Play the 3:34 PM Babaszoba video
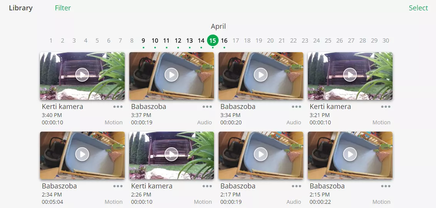436x208 pixels. click(x=261, y=74)
